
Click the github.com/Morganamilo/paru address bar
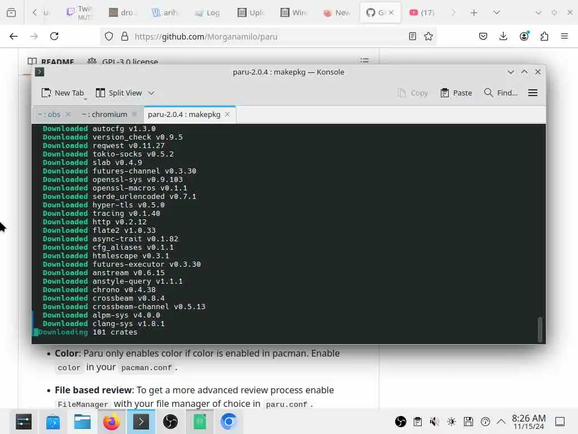pos(269,37)
